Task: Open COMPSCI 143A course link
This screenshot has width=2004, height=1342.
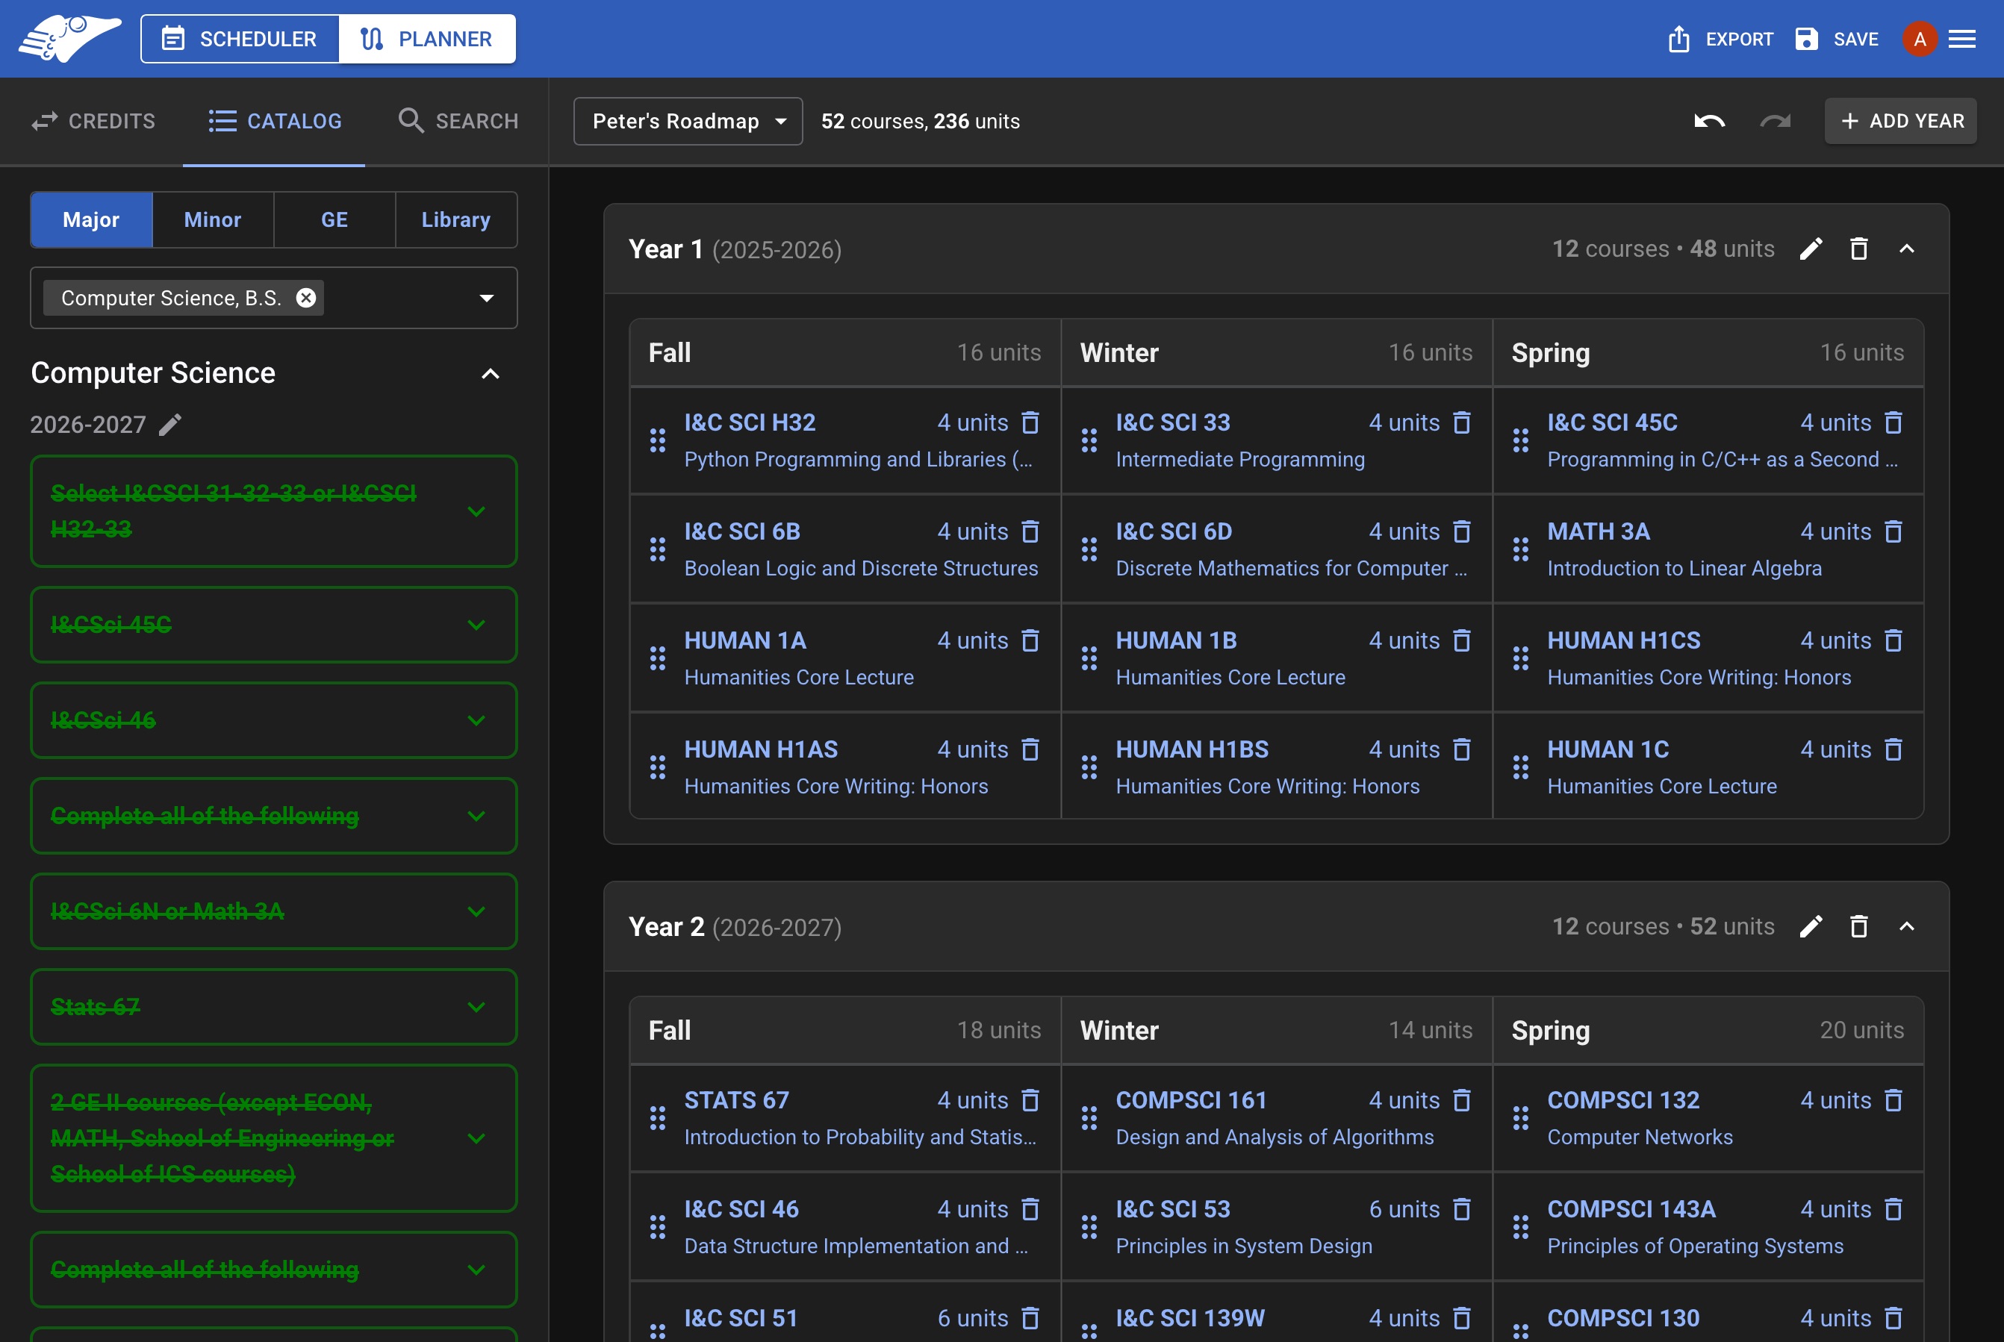Action: [1631, 1208]
